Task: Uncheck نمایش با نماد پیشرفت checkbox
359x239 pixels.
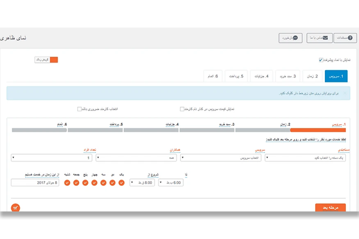Action: (x=320, y=60)
